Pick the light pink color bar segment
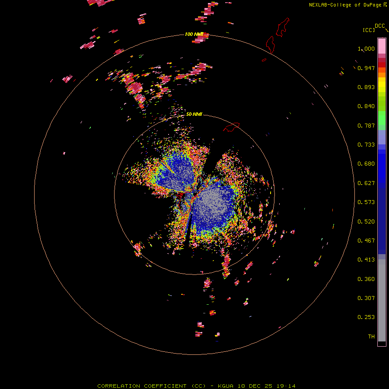389x389 pixels. tap(382, 46)
